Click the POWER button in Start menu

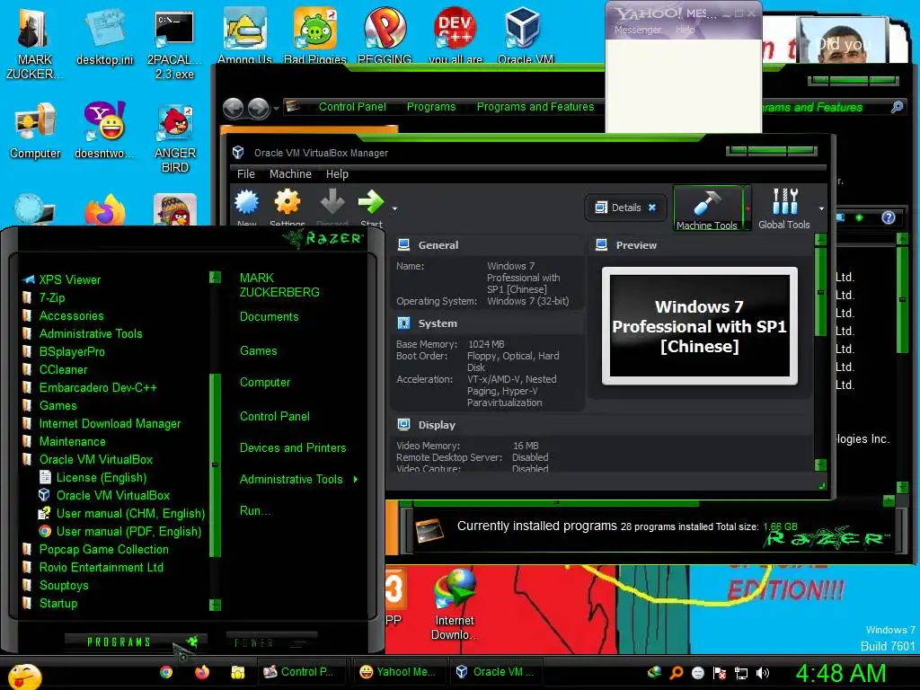(270, 642)
